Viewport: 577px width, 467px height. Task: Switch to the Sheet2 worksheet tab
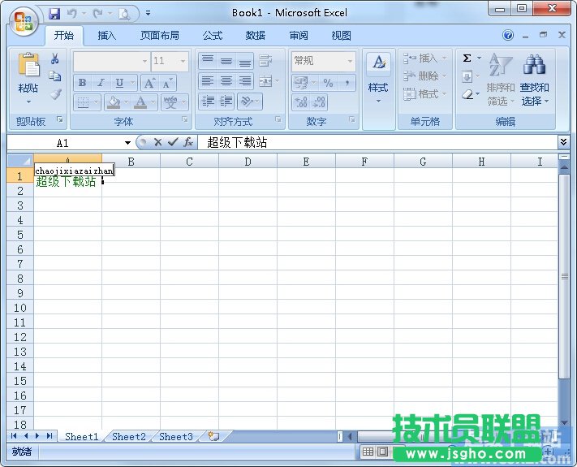coord(128,436)
